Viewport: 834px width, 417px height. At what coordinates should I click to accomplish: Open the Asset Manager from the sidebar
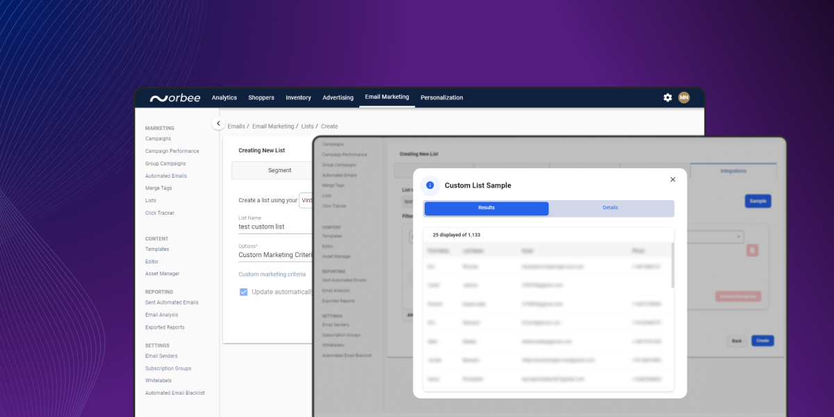(163, 273)
